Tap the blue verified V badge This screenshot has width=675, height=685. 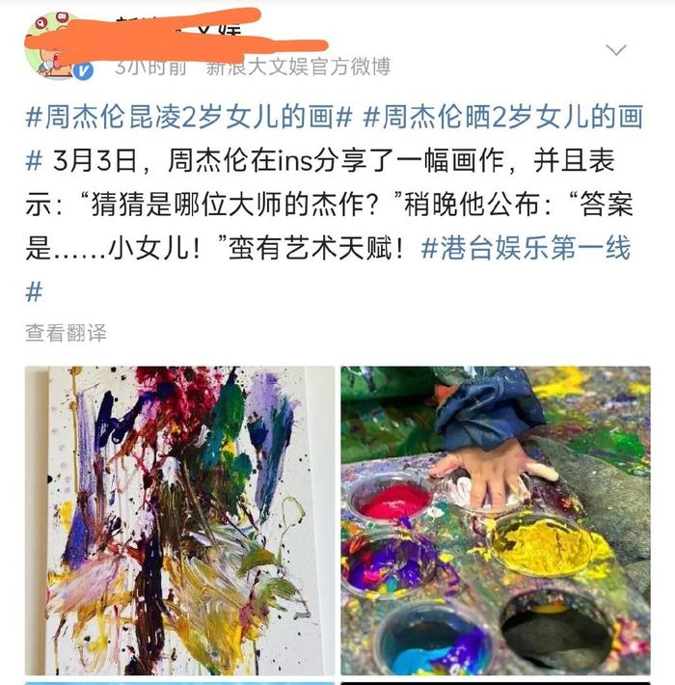(83, 70)
